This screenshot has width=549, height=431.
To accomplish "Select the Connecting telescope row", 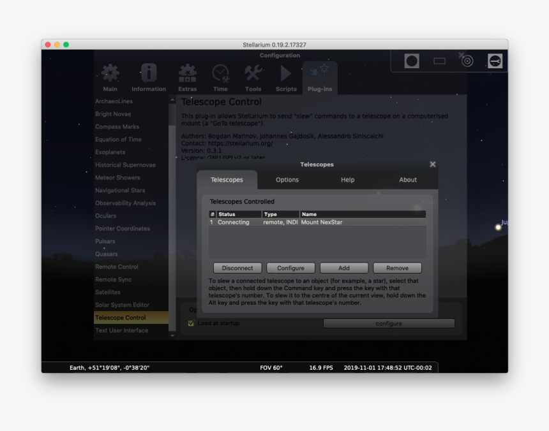I will [287, 222].
